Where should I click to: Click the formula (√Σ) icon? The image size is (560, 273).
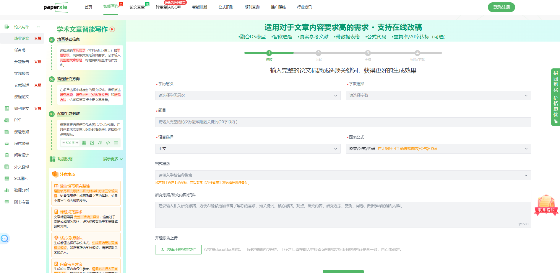pos(100,143)
